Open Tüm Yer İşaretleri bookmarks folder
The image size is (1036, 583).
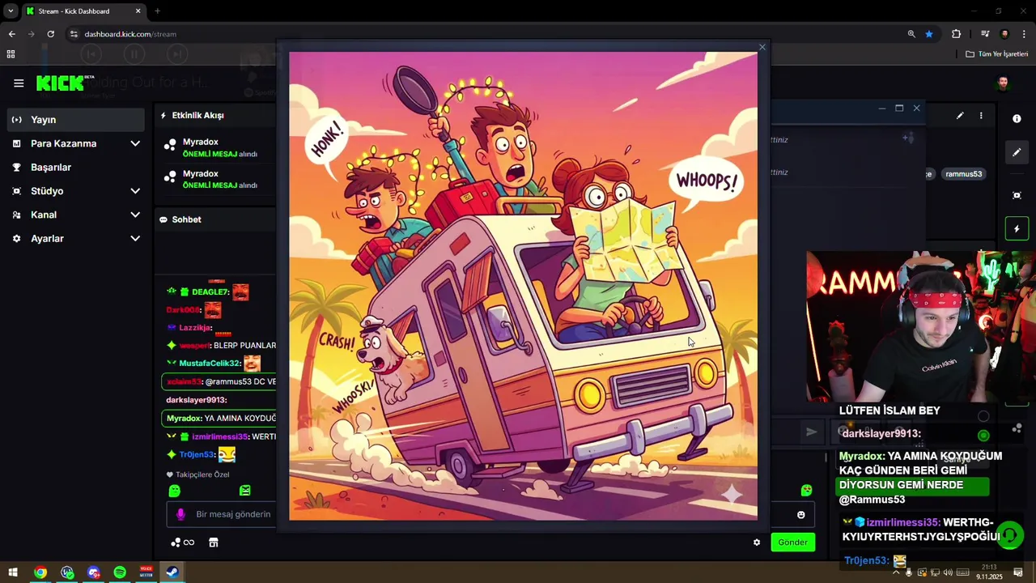[997, 54]
